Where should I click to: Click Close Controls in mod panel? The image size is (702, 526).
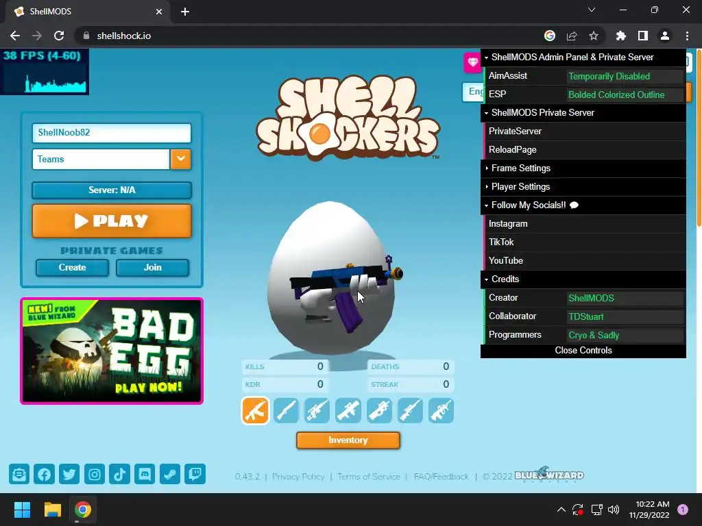tap(583, 351)
